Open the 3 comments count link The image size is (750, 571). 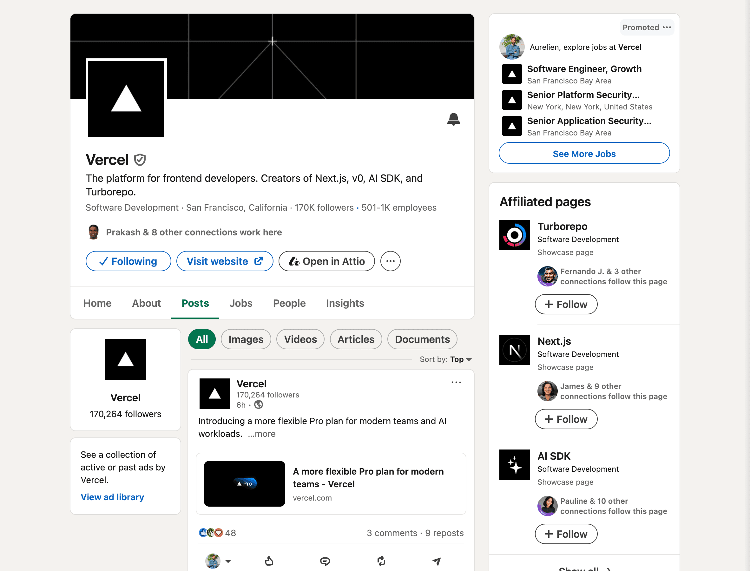(392, 533)
